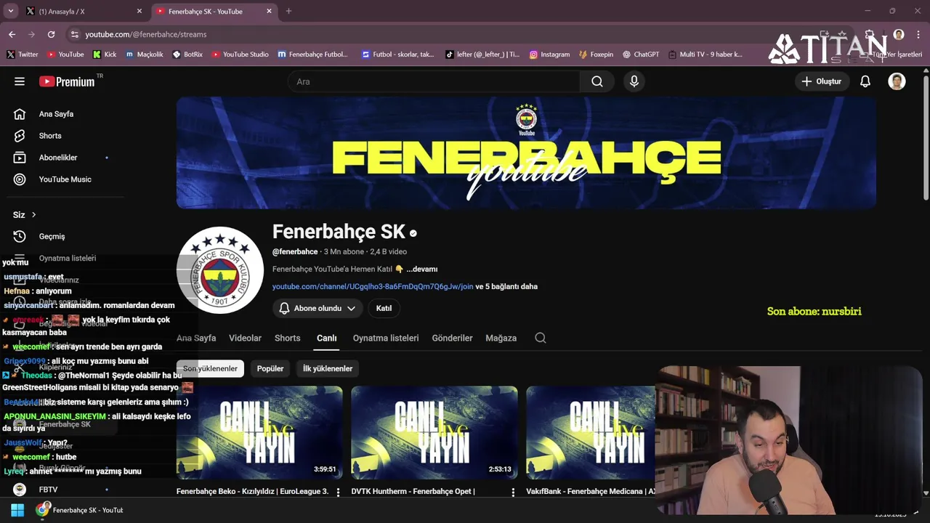
Task: Reload the page with the refresh icon
Action: [x=51, y=34]
